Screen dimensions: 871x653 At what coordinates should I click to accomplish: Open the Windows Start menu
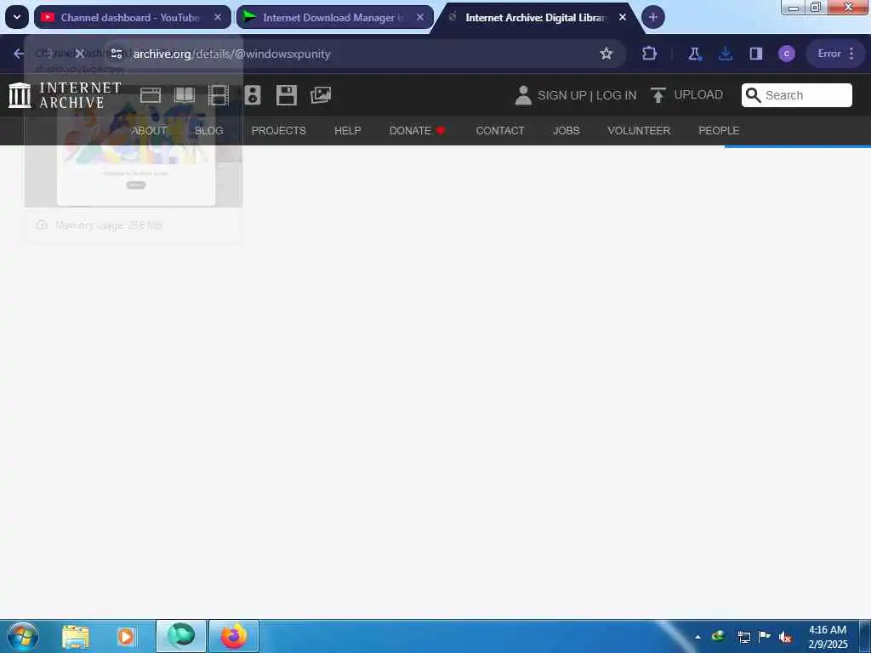click(23, 636)
